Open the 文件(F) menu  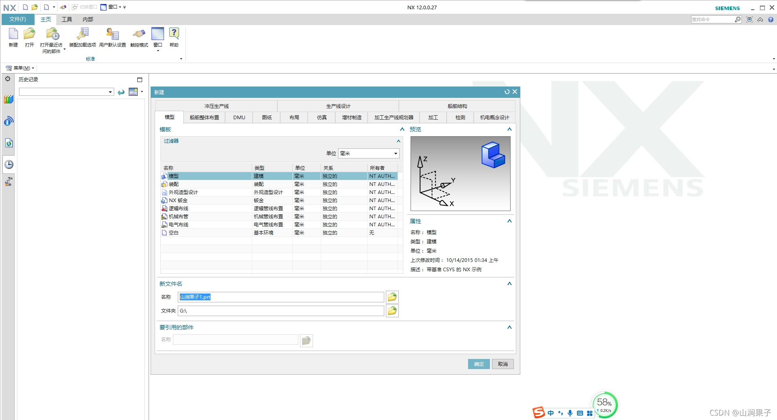pyautogui.click(x=17, y=19)
